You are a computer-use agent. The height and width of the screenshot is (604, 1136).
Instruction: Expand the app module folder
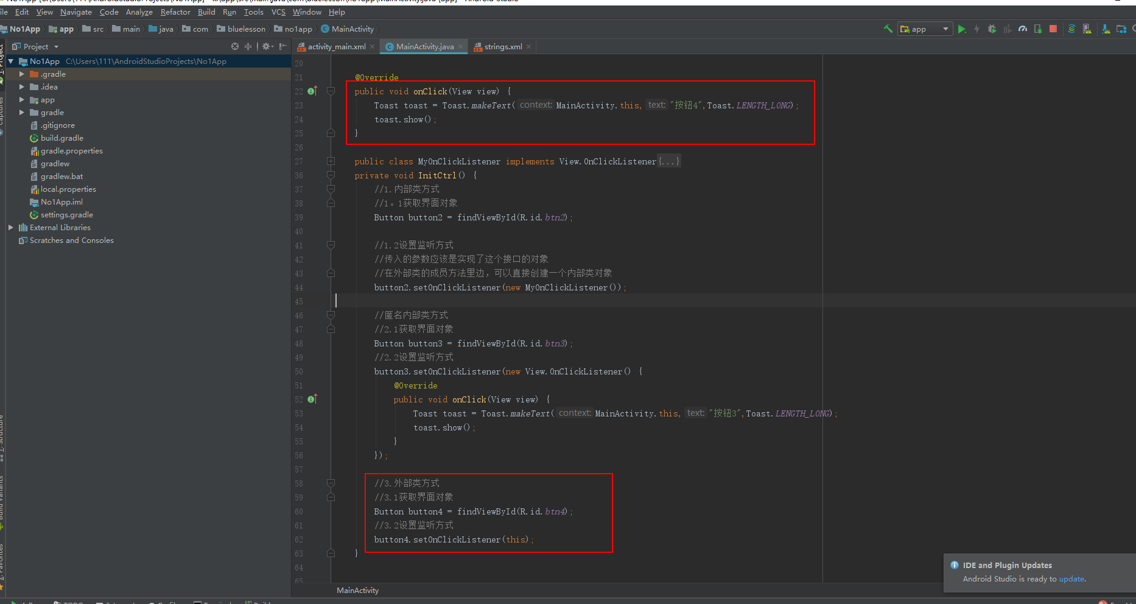22,100
